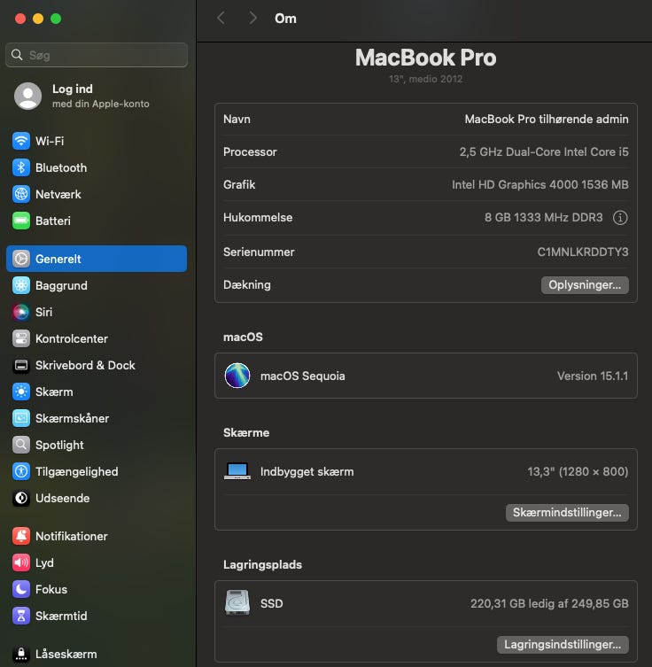Click the green zoom window button
652x667 pixels.
point(56,19)
